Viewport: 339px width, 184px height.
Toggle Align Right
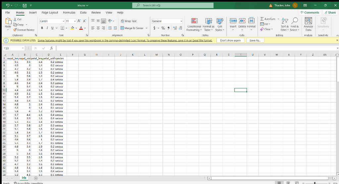(x=103, y=28)
